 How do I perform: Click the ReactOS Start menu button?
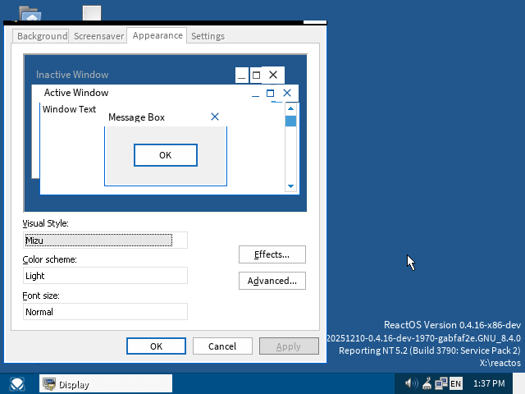pyautogui.click(x=17, y=383)
